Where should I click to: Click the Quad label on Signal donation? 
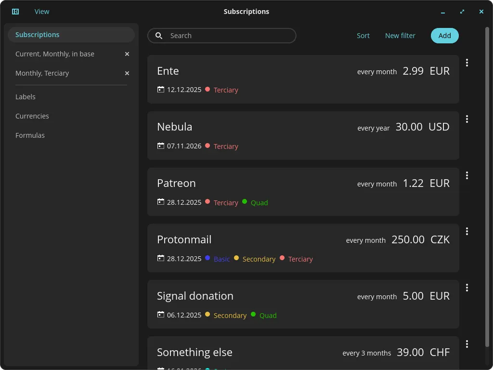[x=268, y=315]
